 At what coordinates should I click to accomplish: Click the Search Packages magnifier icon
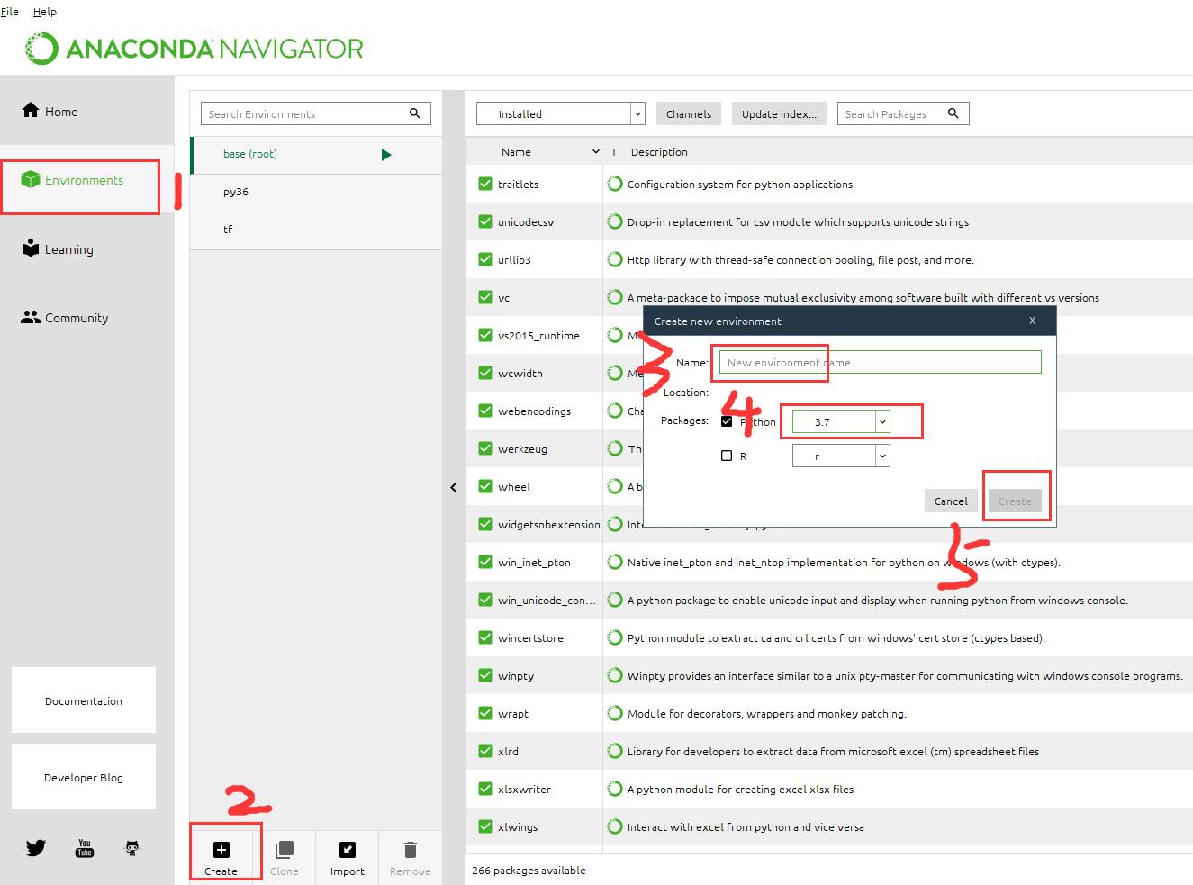click(x=953, y=113)
